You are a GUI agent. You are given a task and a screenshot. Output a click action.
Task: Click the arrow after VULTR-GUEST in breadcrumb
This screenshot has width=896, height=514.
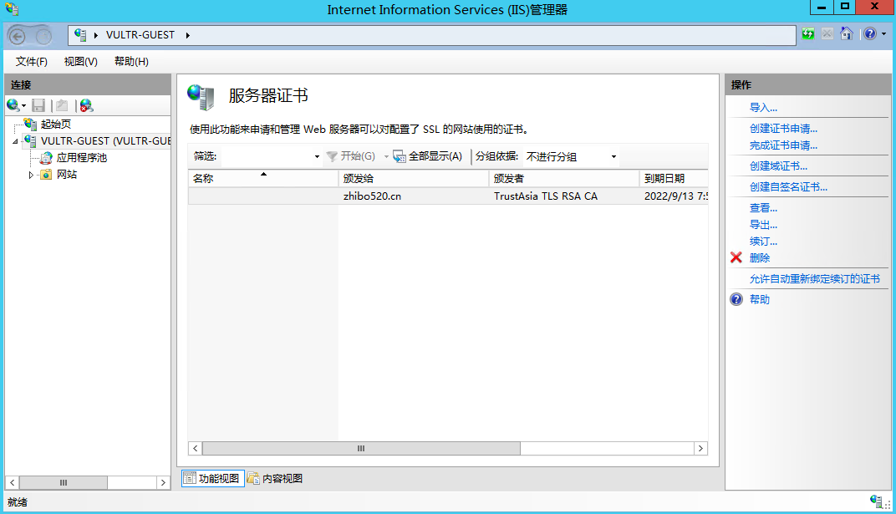[x=187, y=35]
